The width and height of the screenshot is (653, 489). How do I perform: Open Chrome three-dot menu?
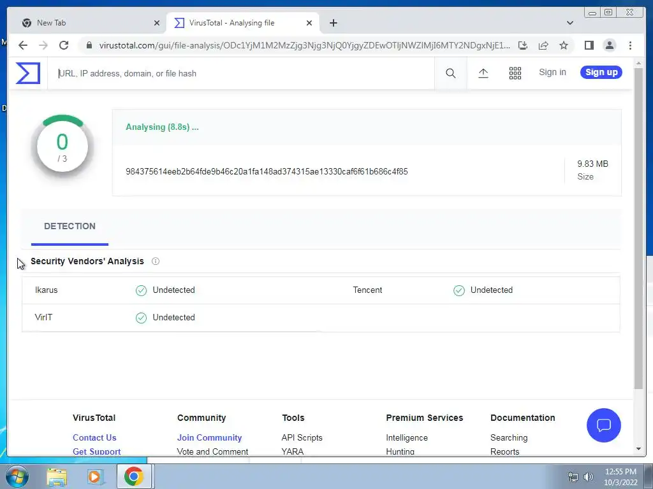(x=630, y=45)
